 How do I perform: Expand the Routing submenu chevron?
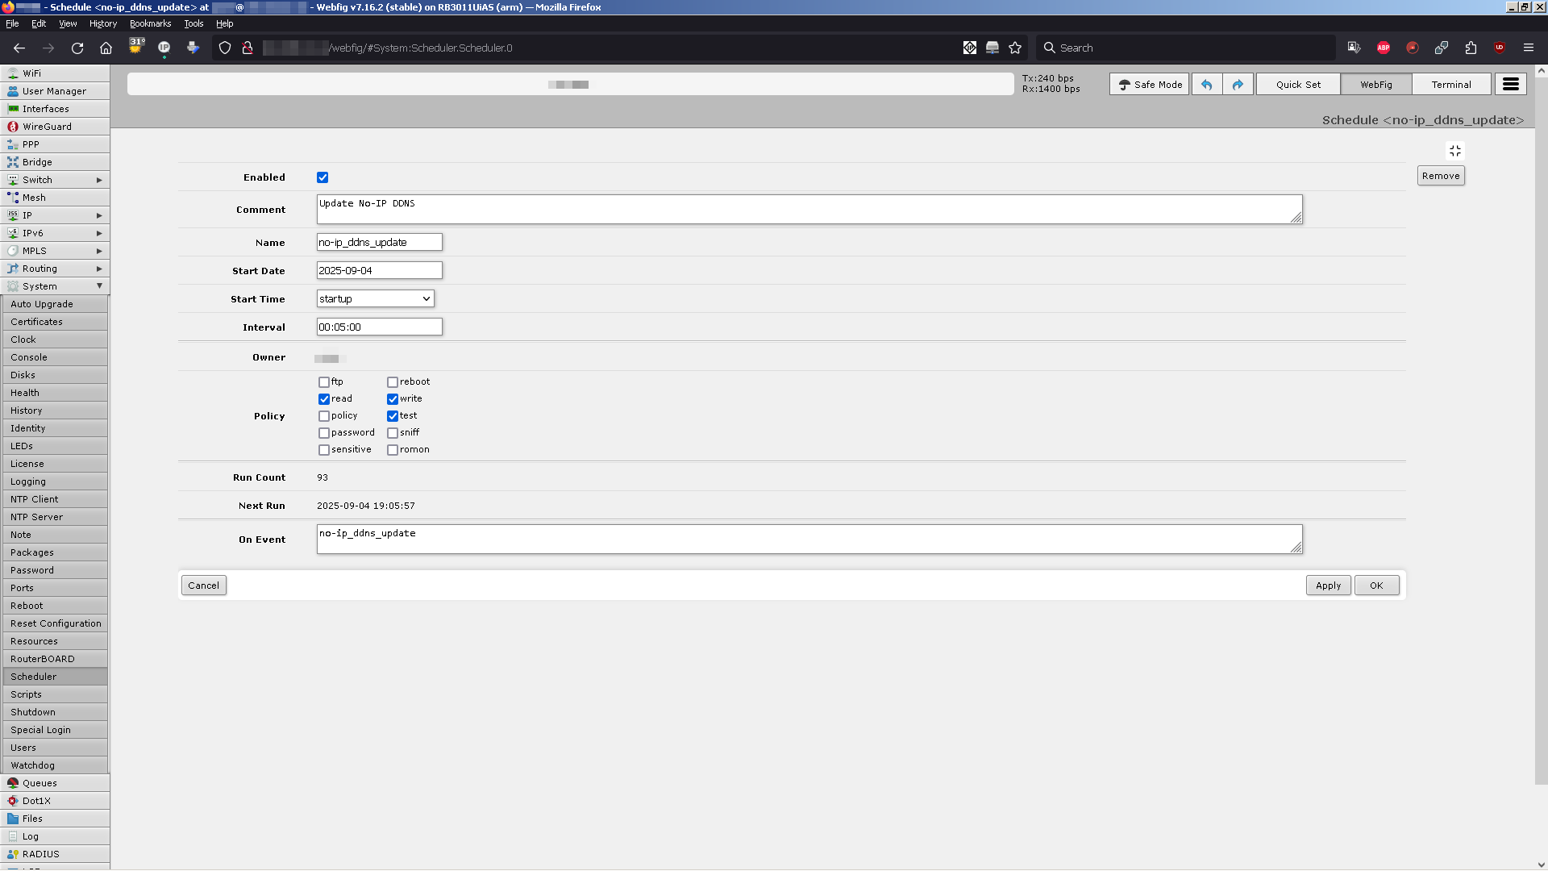click(99, 269)
